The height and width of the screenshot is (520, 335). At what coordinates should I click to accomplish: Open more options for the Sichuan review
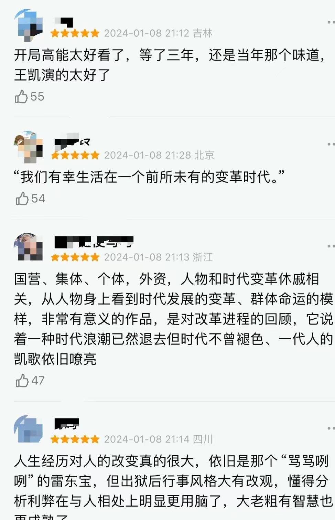click(331, 428)
